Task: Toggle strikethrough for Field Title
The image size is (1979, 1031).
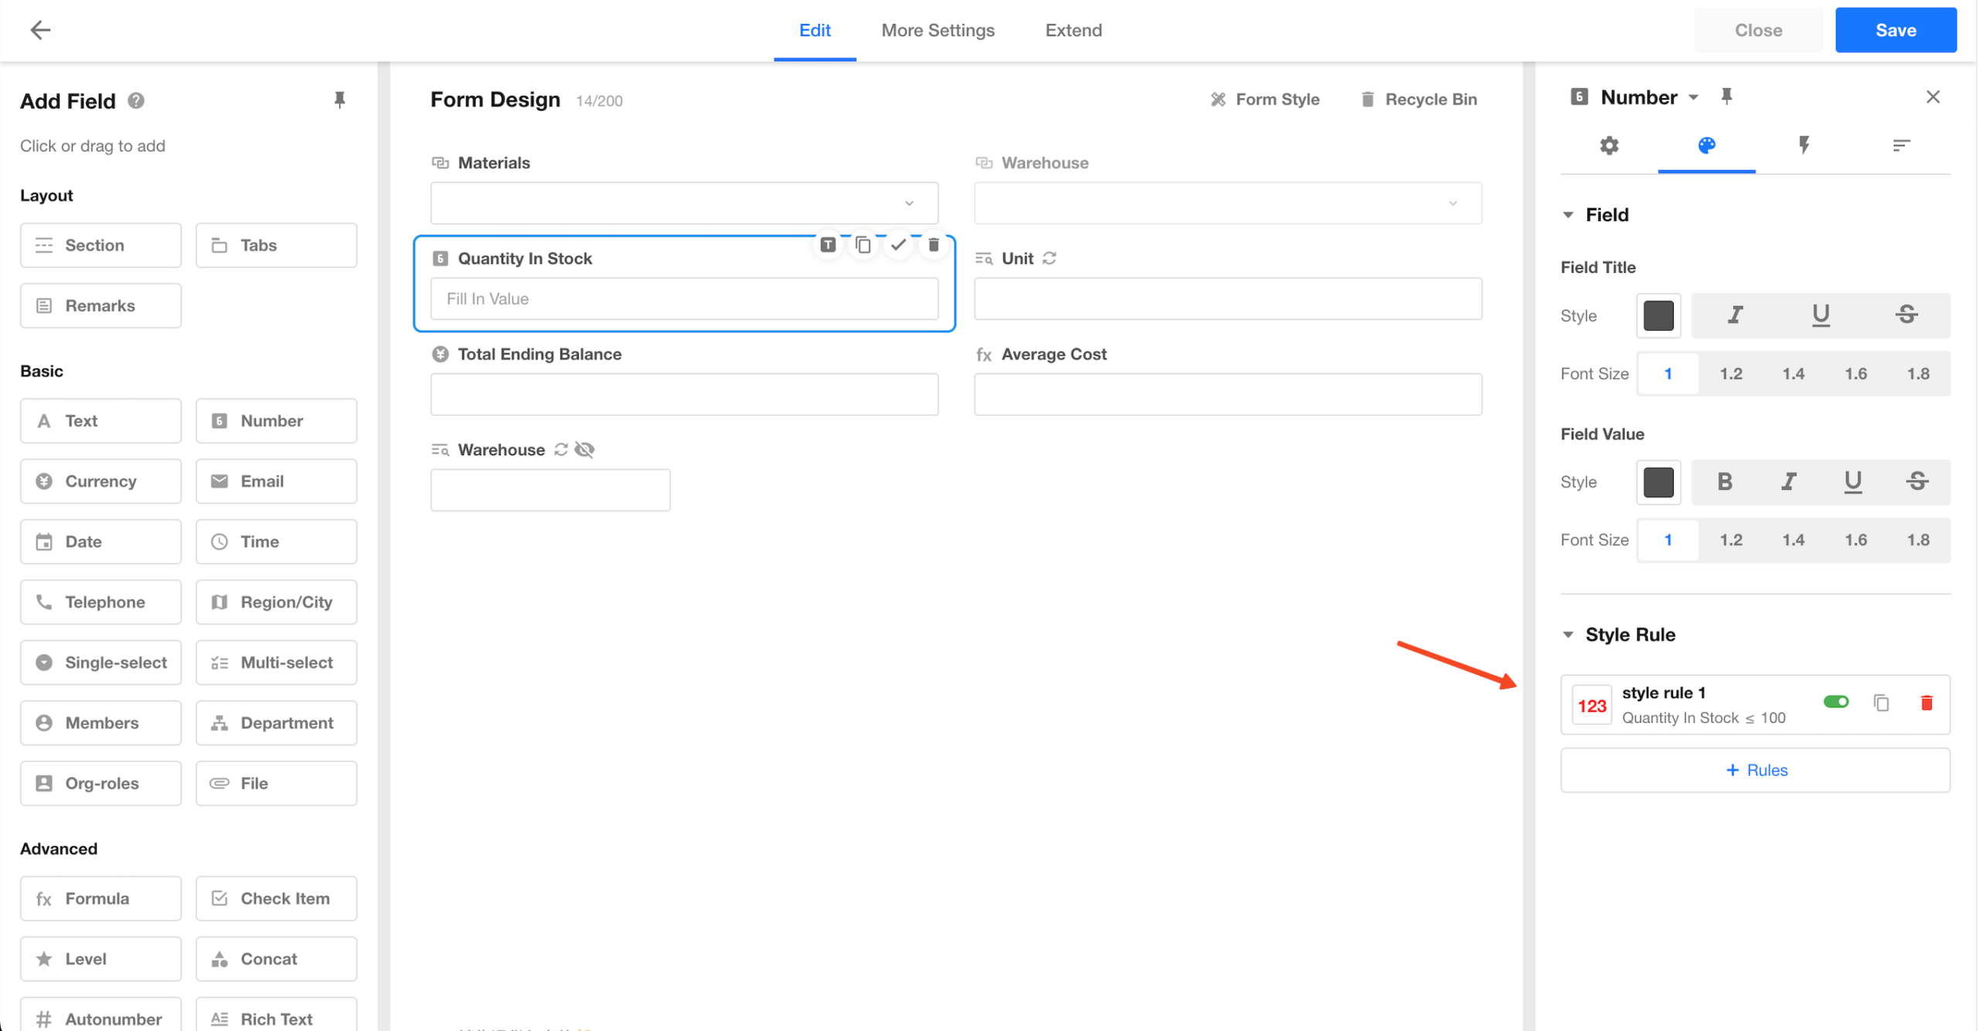Action: click(x=1906, y=315)
